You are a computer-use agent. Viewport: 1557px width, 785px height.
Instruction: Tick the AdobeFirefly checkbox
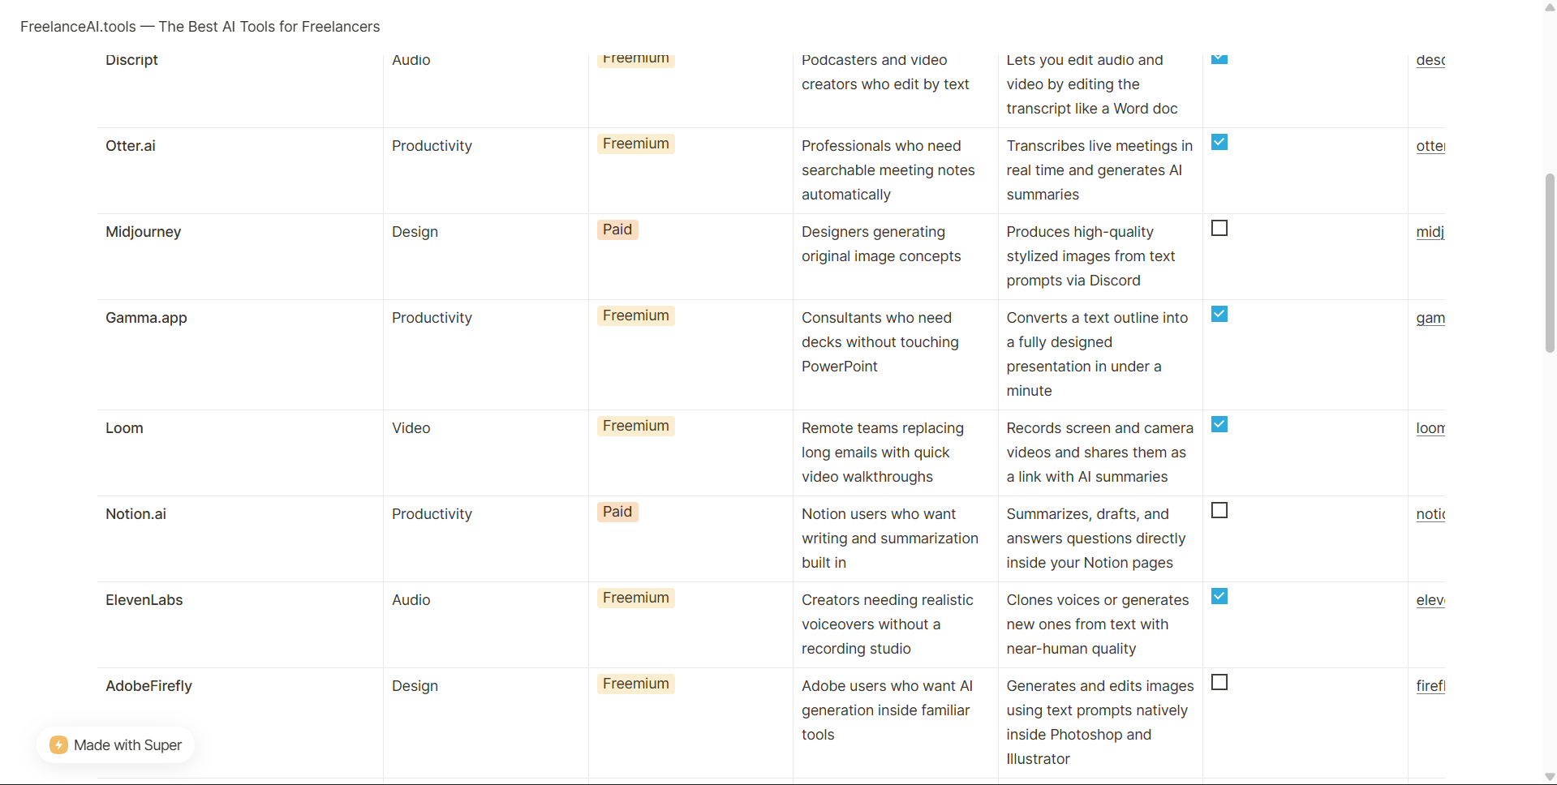1219,682
